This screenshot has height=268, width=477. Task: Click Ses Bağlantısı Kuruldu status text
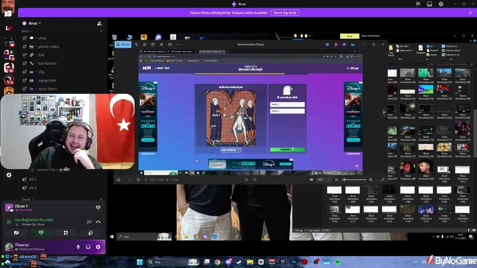[34, 220]
